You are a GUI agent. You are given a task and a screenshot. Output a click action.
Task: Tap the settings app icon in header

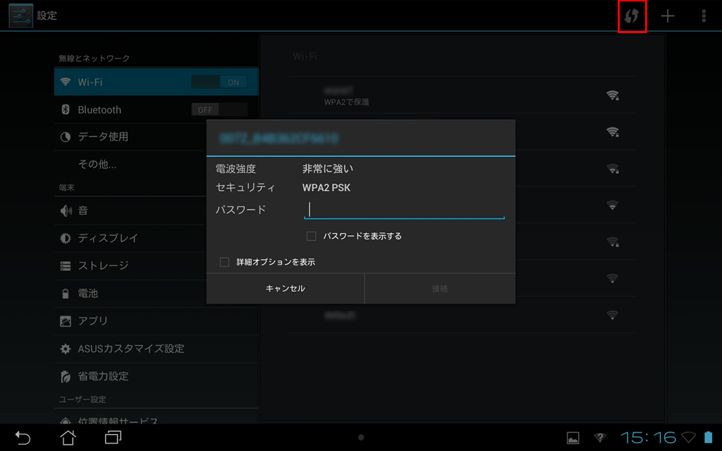click(20, 16)
